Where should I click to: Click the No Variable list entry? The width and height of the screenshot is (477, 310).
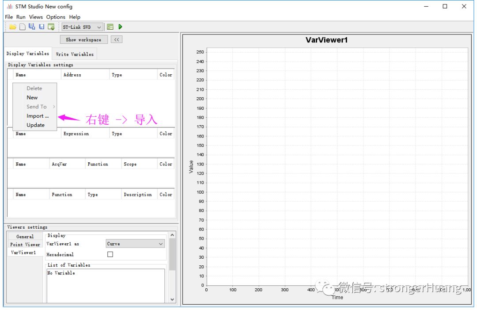(x=61, y=273)
